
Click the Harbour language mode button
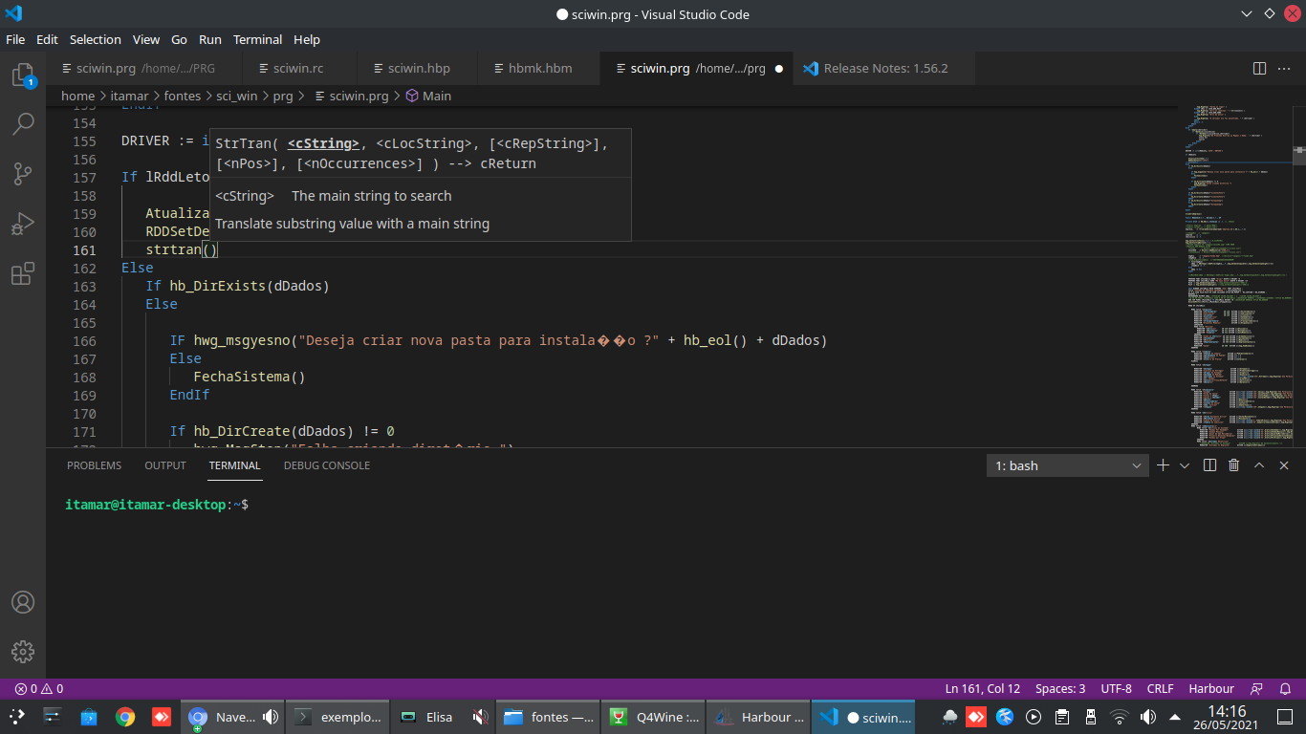[1210, 688]
